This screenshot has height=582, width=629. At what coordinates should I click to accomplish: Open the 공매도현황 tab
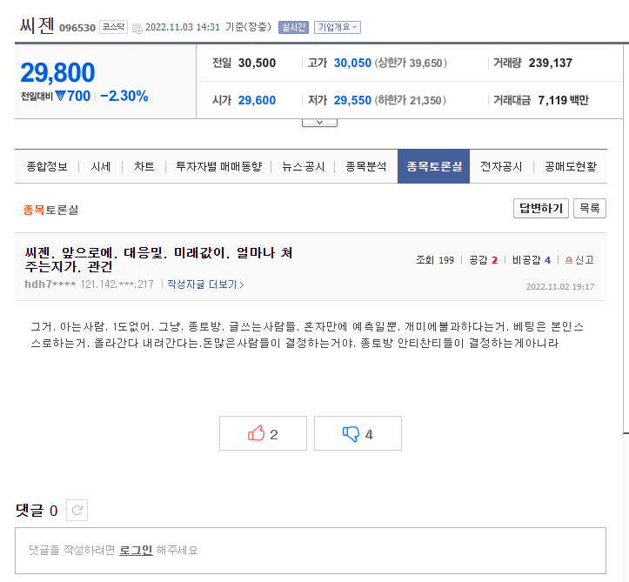coord(571,166)
